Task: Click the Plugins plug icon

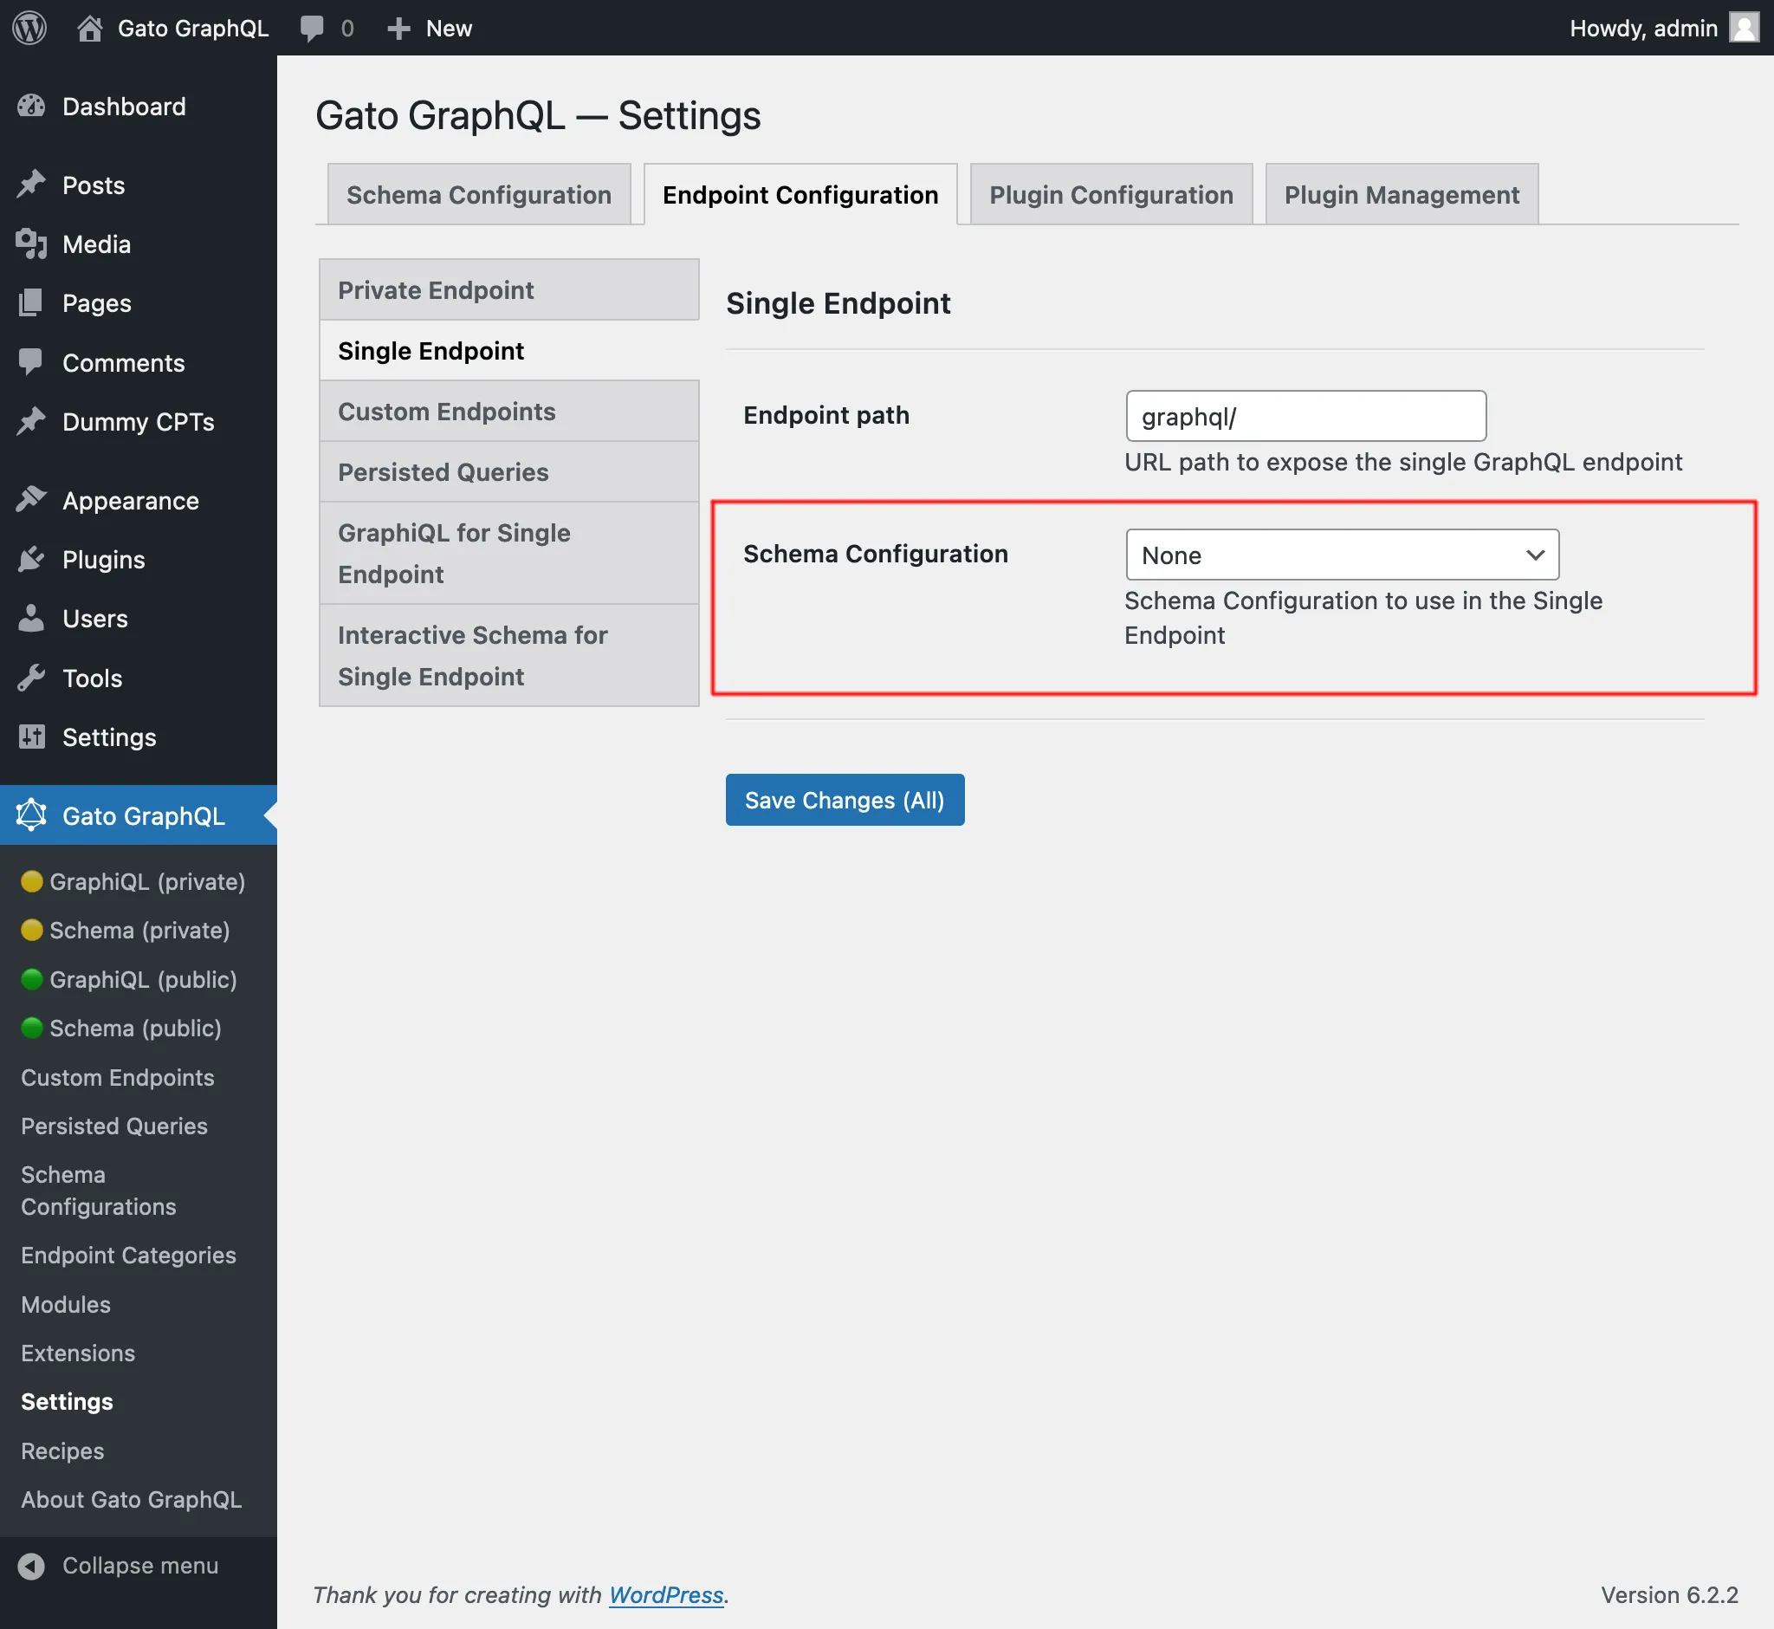Action: (x=32, y=559)
